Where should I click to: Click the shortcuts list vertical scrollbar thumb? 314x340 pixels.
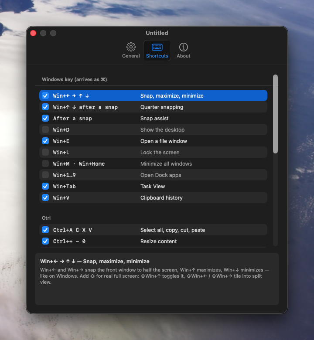(275, 114)
